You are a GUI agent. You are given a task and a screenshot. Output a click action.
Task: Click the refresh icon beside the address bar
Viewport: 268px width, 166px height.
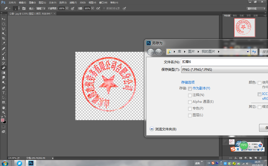pyautogui.click(x=254, y=52)
